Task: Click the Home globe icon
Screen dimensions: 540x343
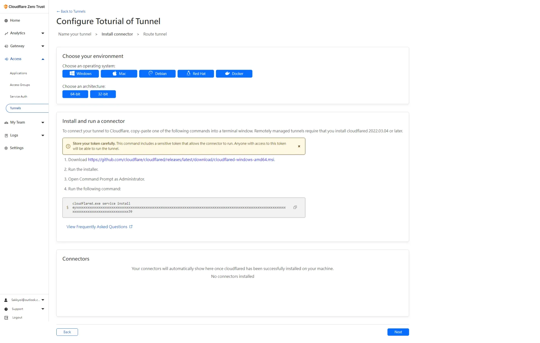Action: tap(6, 21)
